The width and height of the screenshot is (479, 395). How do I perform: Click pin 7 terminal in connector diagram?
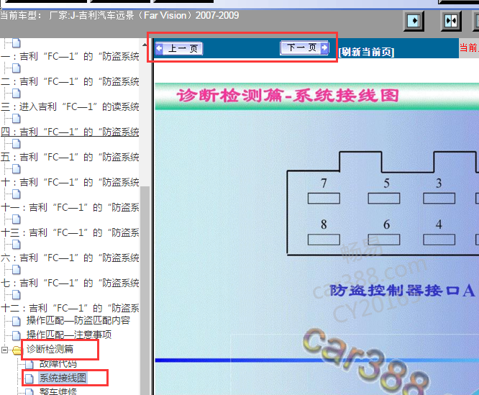point(324,199)
